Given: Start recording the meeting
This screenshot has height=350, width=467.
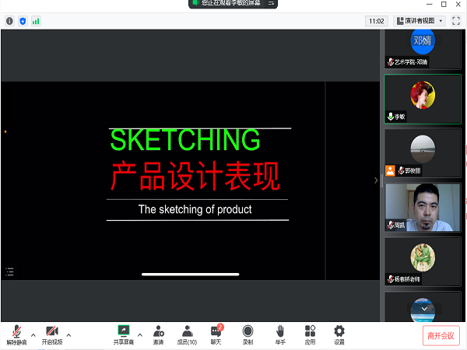Looking at the screenshot, I should (x=248, y=335).
